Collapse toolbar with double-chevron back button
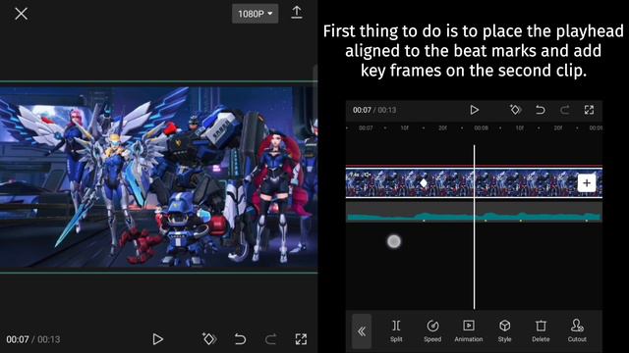629x353 pixels. [362, 331]
